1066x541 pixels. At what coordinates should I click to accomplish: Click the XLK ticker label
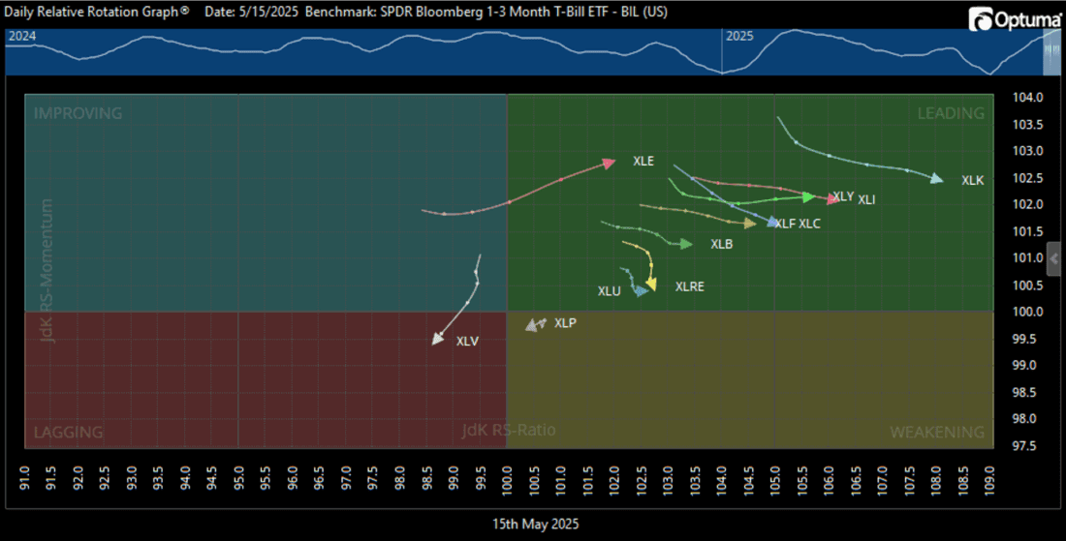(972, 181)
